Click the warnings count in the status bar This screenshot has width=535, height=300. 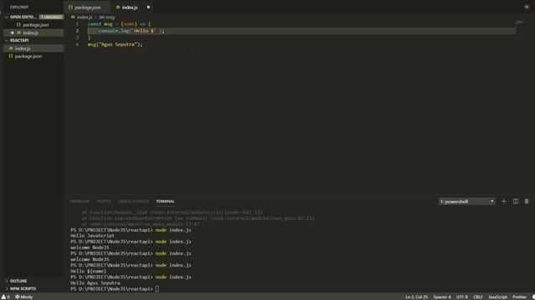coord(6,297)
